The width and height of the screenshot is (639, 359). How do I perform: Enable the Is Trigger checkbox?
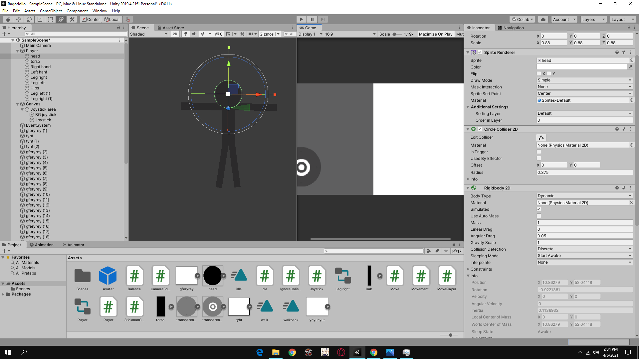[539, 152]
